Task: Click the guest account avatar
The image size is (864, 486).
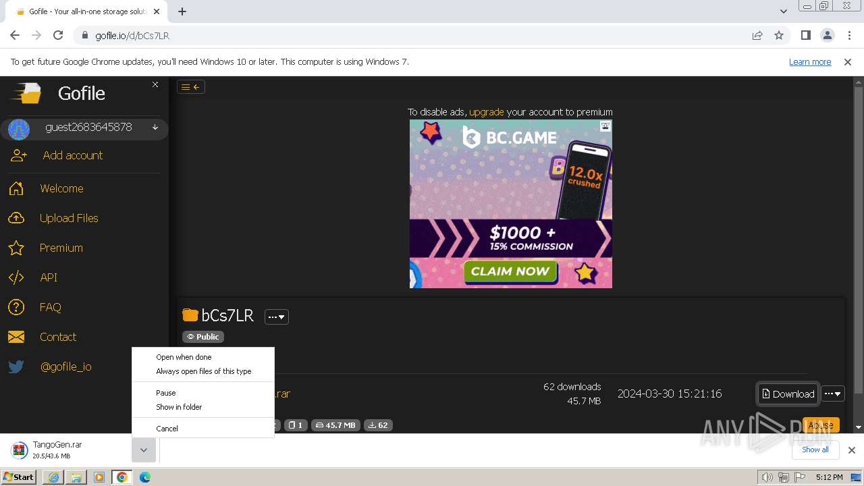Action: pos(19,129)
